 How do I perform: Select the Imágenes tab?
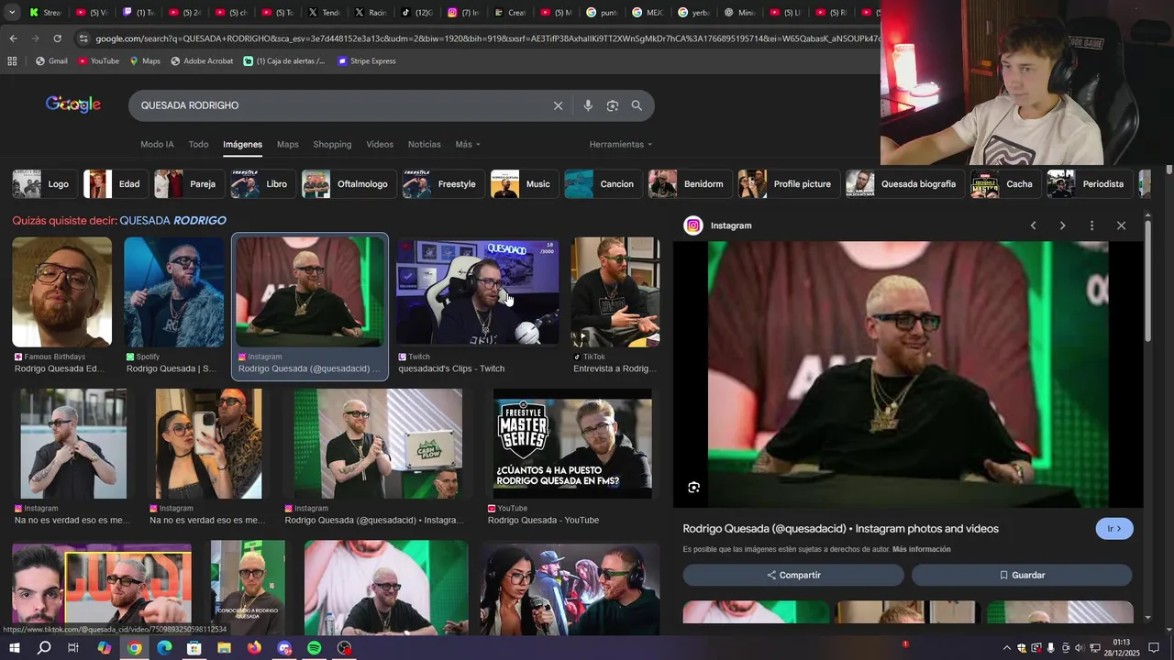[x=242, y=144]
